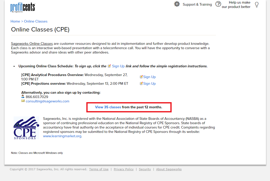Screen dimensions: 270x181
Task: Click "Note: Classes are Microsoft Windows only" text
Action: [37, 153]
